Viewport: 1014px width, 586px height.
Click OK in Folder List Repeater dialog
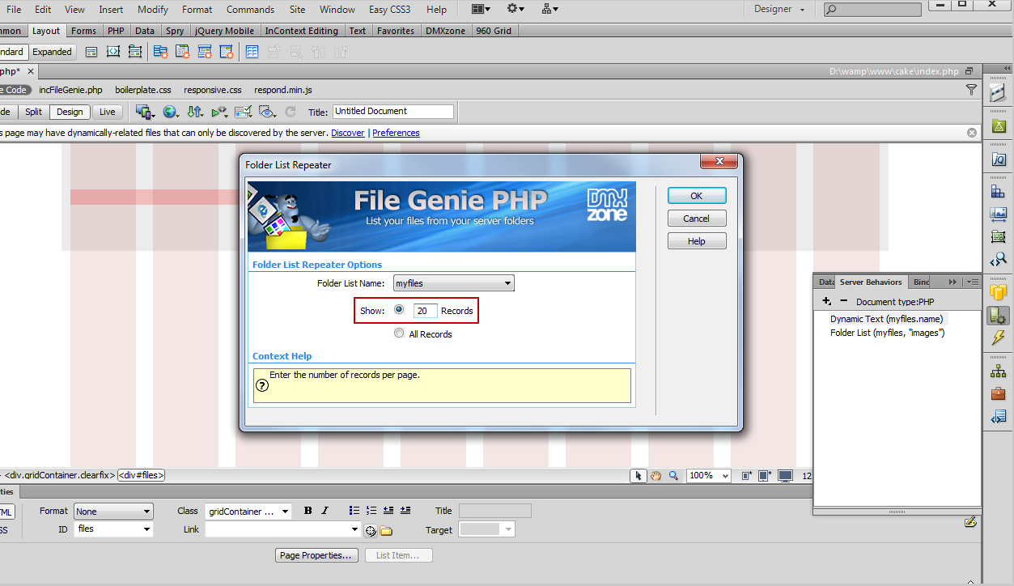697,196
